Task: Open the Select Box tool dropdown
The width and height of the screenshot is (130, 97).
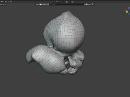Action: (x=3, y=4)
